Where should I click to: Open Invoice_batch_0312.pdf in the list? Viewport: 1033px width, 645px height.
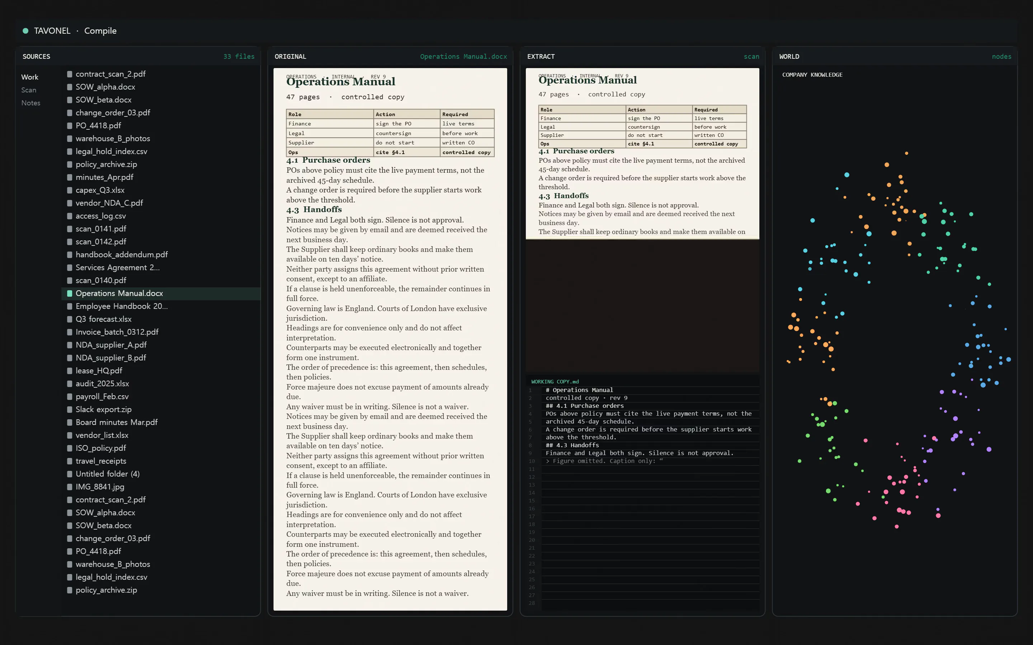(161, 332)
